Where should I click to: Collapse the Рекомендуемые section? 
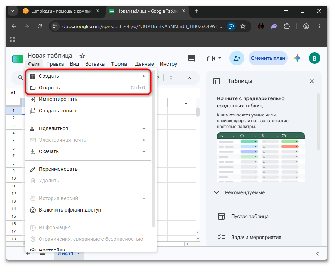pos(216,192)
